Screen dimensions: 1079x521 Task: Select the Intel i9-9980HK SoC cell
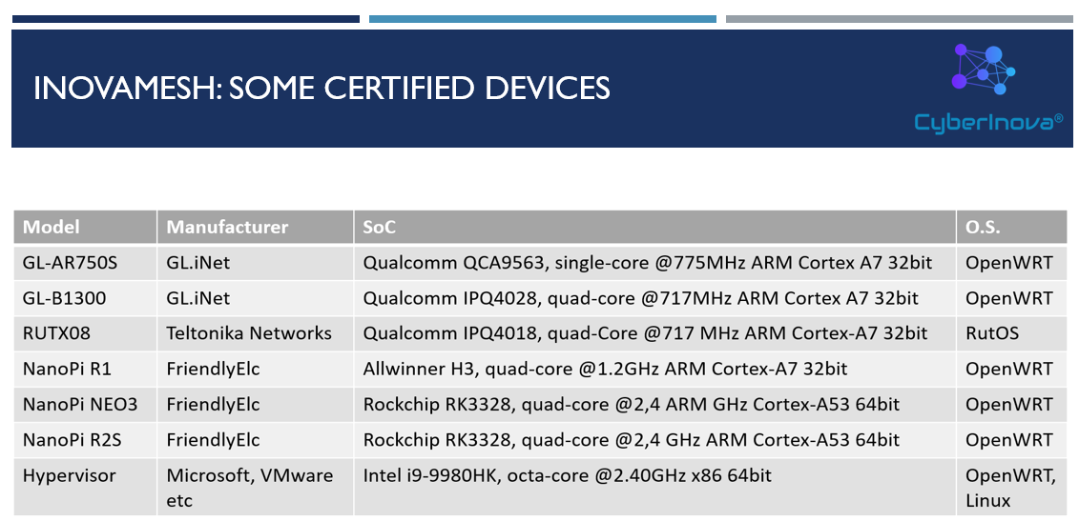coord(567,475)
